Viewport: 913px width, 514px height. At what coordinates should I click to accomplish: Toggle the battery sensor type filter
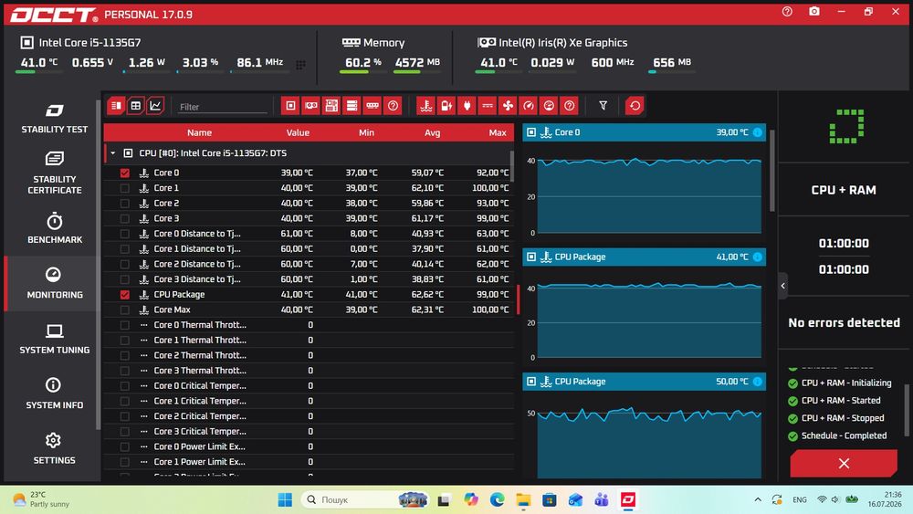[x=446, y=106]
